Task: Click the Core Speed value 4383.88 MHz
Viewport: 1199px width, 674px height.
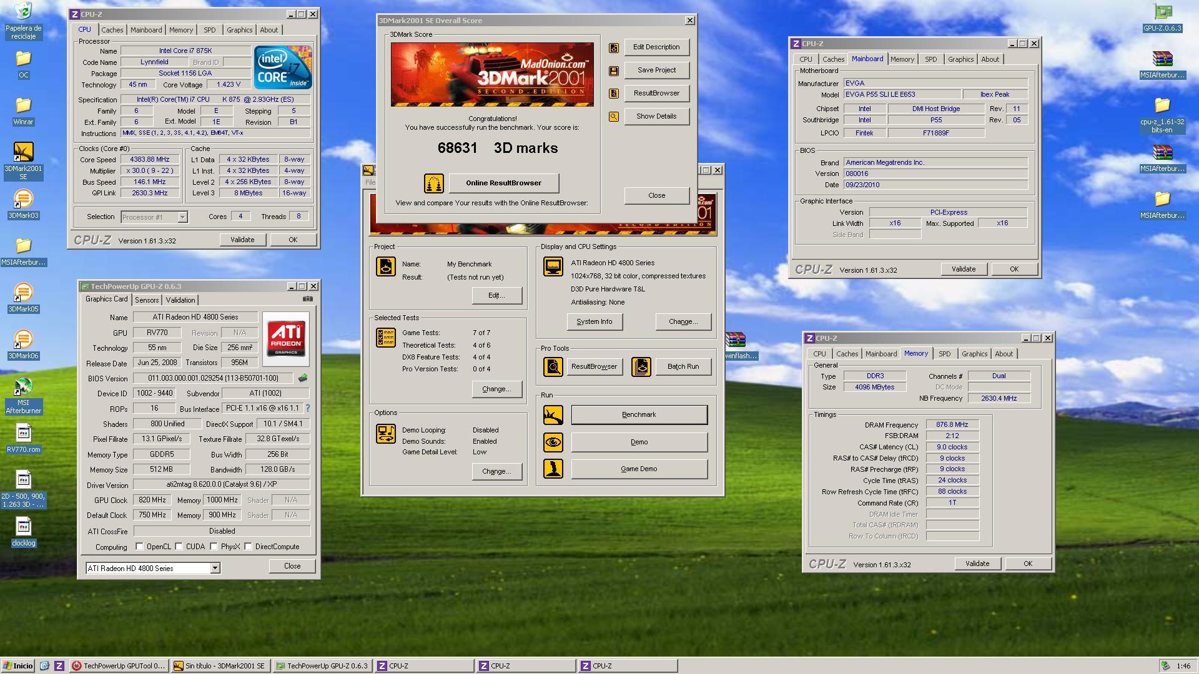Action: (150, 160)
